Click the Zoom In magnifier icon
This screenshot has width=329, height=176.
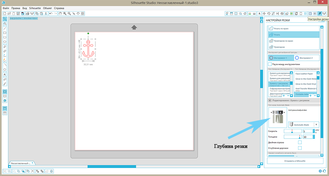[65, 13]
